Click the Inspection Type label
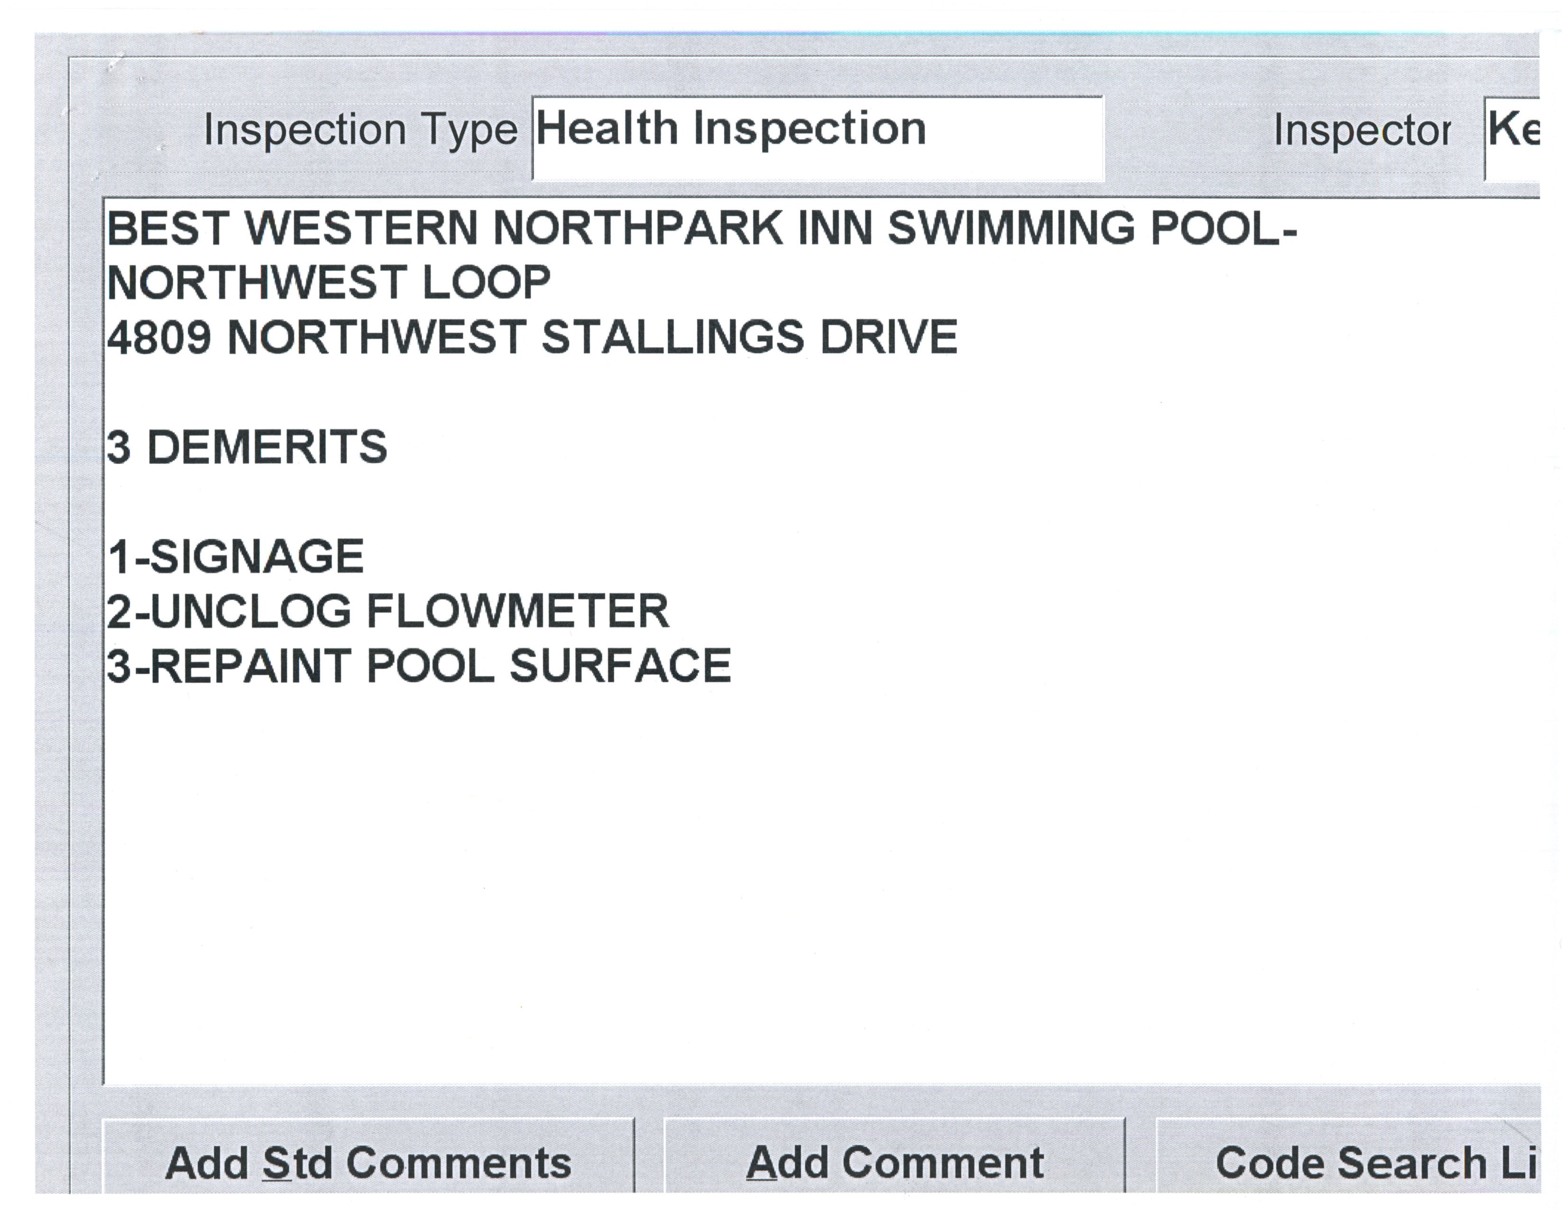The image size is (1565, 1209). click(x=360, y=130)
